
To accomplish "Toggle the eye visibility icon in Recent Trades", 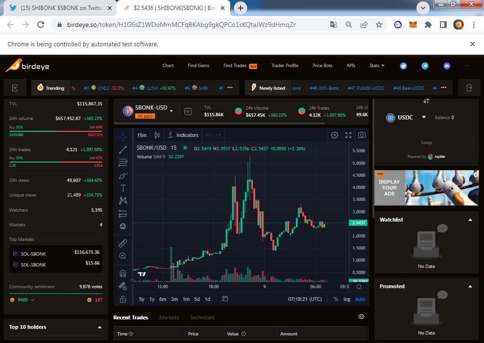I will (x=362, y=317).
